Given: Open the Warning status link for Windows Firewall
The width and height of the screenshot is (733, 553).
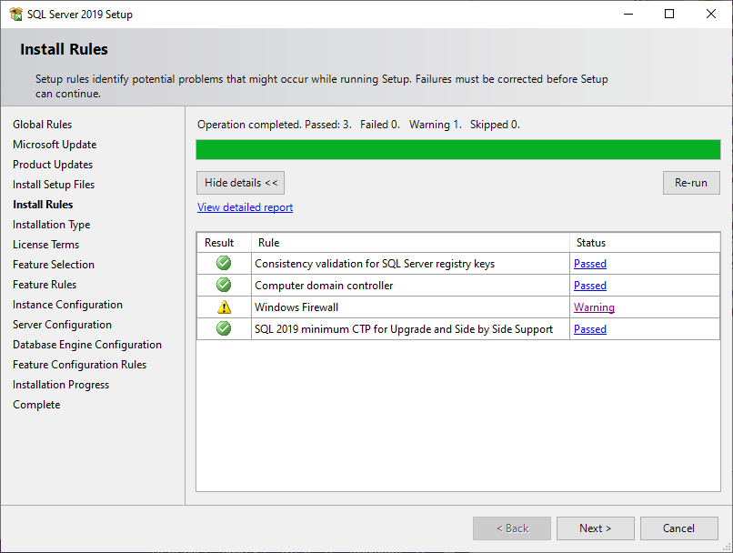Looking at the screenshot, I should (x=594, y=307).
